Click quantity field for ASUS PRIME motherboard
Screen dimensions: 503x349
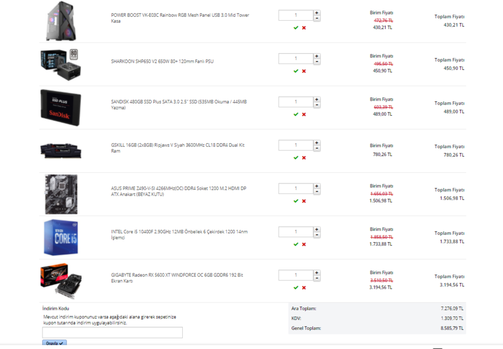pos(296,188)
